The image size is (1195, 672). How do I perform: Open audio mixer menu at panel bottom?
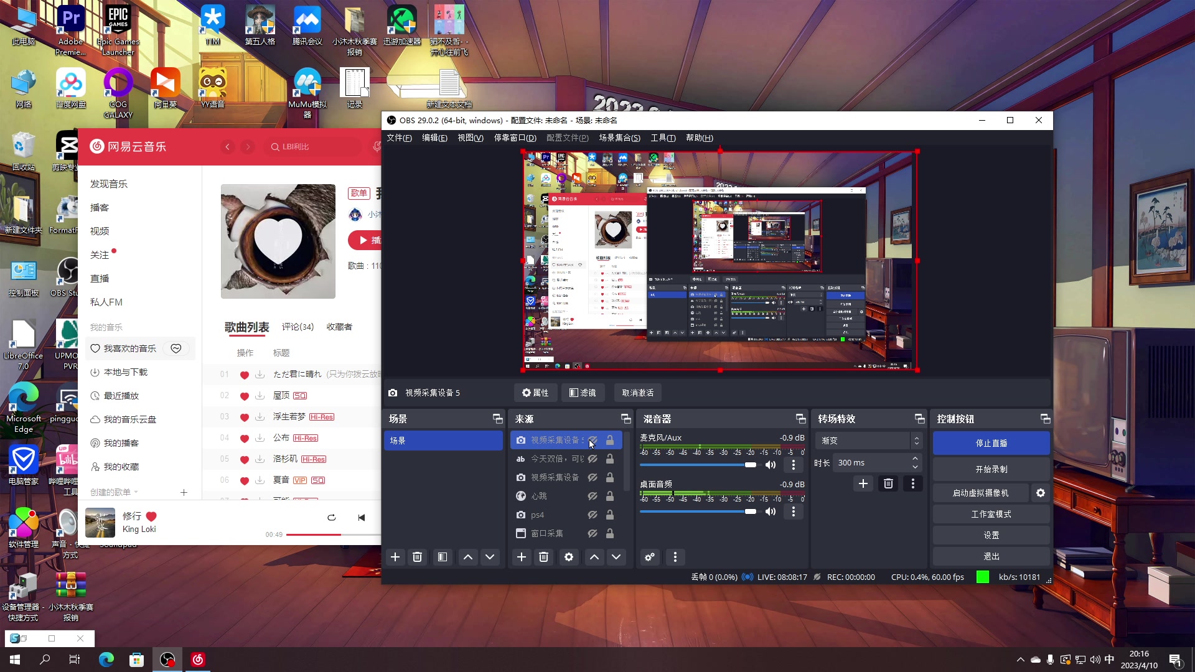pos(675,557)
